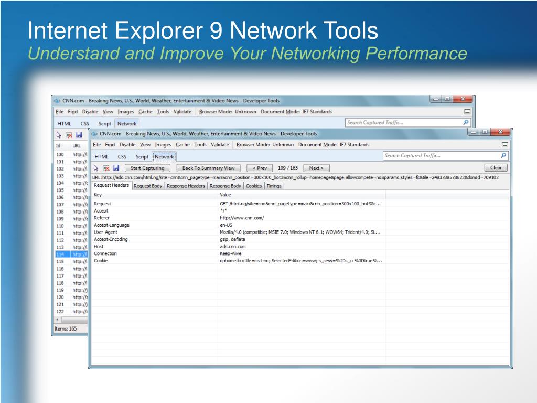537x403 pixels.
Task: Click the IE title bar icon of back window
Action: click(x=57, y=101)
